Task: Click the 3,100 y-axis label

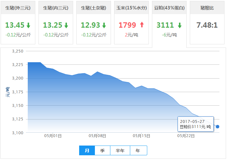Action: (x=18, y=133)
